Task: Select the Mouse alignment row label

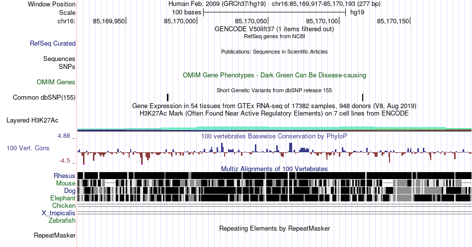Action: pos(66,184)
